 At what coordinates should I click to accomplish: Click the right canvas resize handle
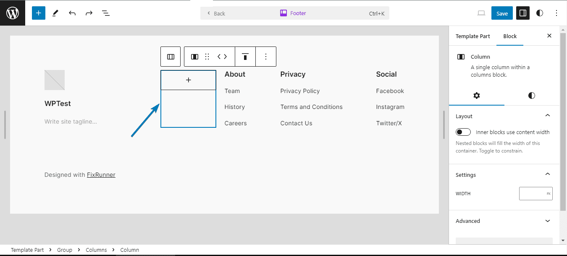pyautogui.click(x=444, y=125)
